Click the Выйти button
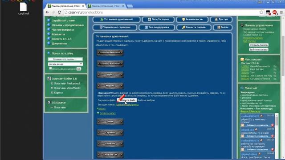The width and height of the screenshot is (285, 160). [223, 28]
